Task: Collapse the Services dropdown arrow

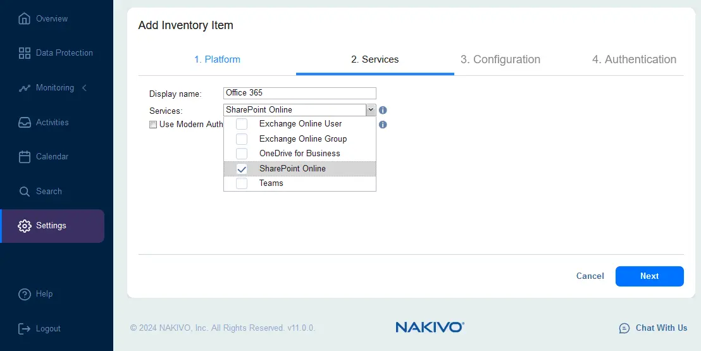Action: click(371, 110)
